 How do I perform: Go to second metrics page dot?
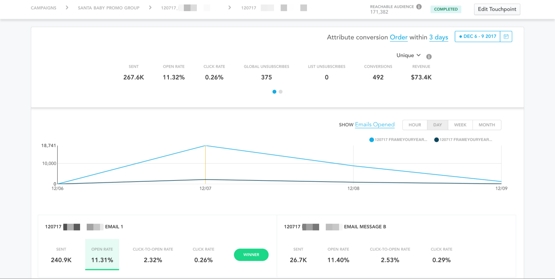[x=280, y=92]
